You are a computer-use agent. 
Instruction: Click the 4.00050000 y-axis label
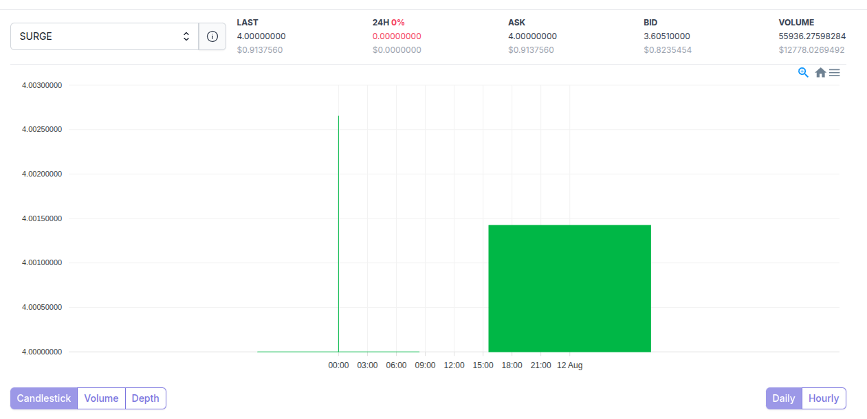pyautogui.click(x=42, y=307)
